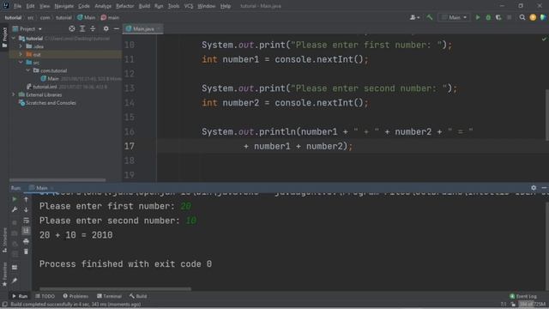Run with Coverage using the shield icon

[498, 17]
